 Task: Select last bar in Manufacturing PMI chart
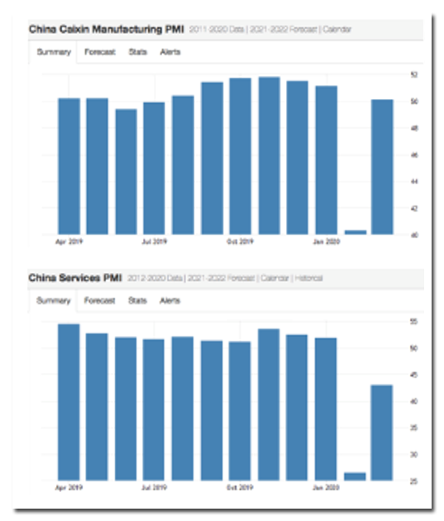pos(383,167)
